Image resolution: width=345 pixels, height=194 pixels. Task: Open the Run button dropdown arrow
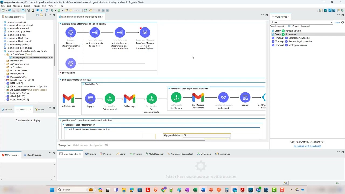[x=62, y=11]
